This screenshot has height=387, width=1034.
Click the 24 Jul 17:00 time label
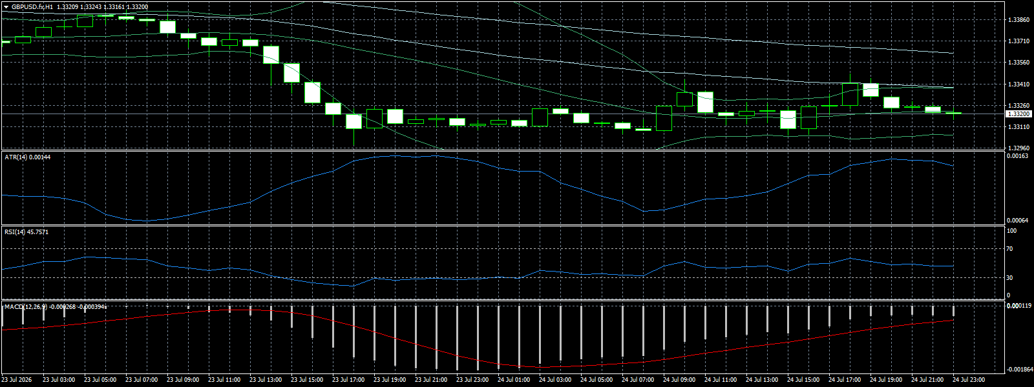[x=845, y=380]
